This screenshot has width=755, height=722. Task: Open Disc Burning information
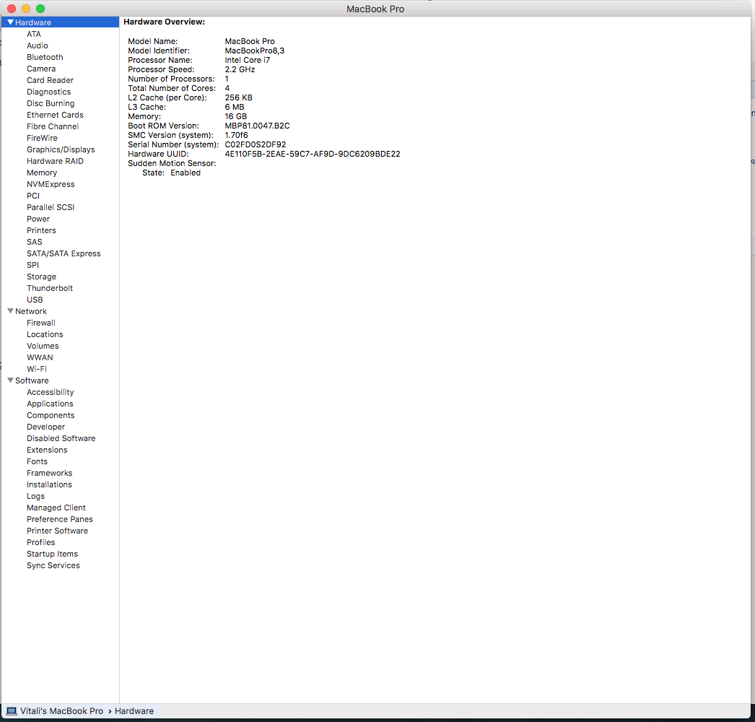pos(51,103)
